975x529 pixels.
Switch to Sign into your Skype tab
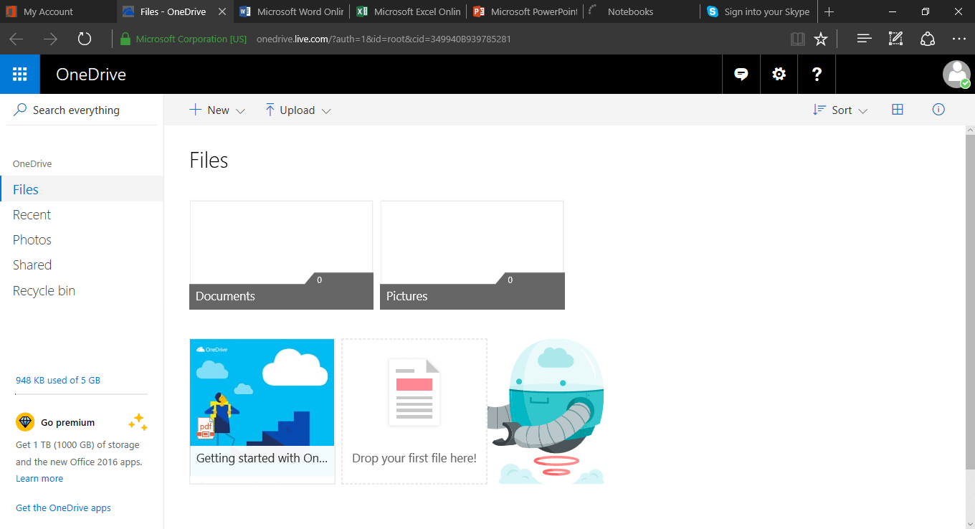[759, 11]
